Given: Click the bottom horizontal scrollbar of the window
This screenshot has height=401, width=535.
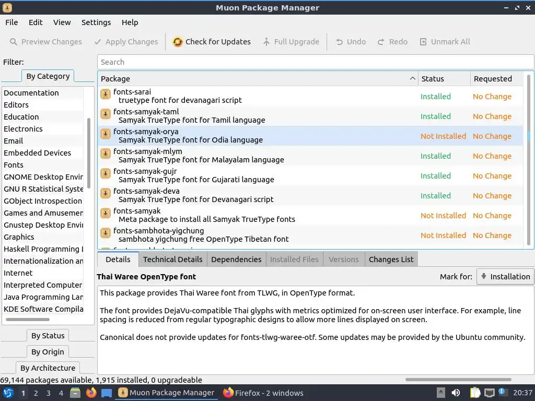Looking at the screenshot, I should (458, 380).
